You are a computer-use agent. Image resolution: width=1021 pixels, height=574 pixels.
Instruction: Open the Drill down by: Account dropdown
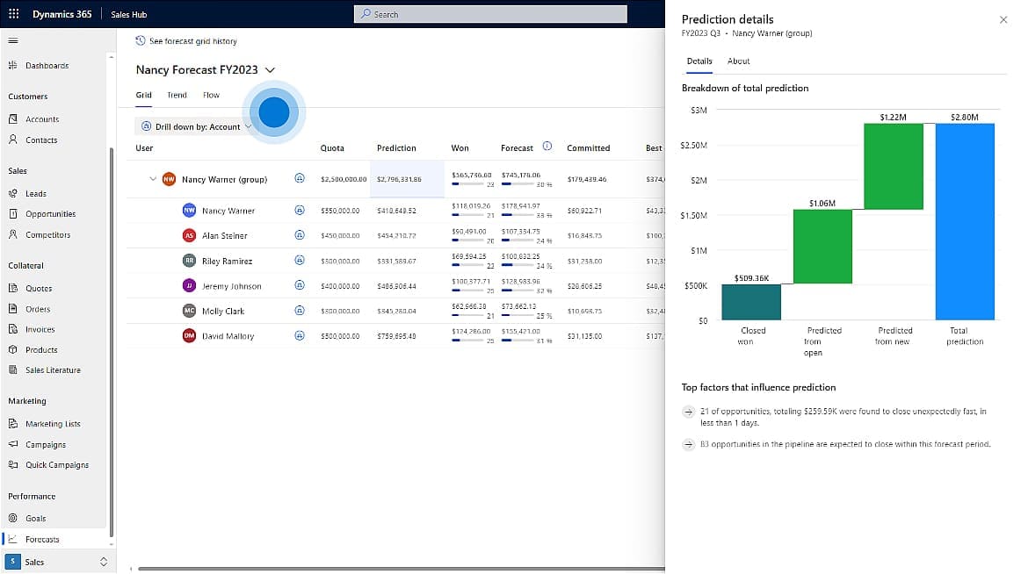tap(198, 126)
